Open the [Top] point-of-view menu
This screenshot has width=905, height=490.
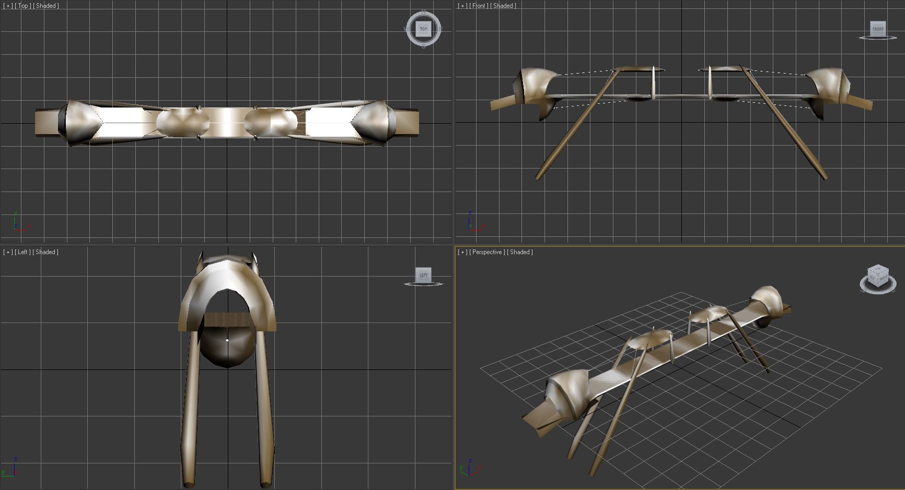22,6
